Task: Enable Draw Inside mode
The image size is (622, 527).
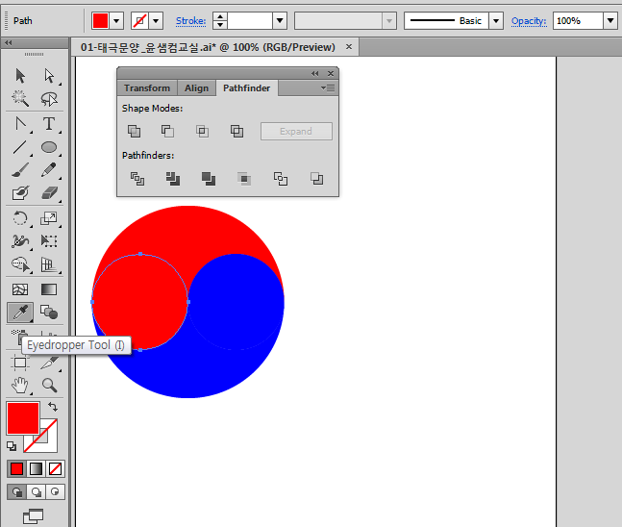Action: tap(55, 492)
